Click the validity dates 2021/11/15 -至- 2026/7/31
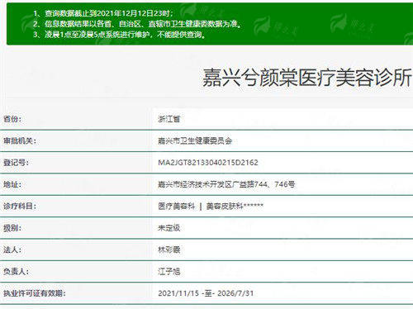 tap(206, 293)
